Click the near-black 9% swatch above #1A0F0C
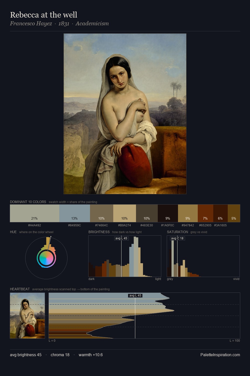Viewport: 250px width, 376px height. (168, 213)
